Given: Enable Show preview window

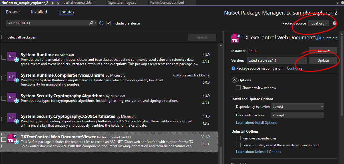Looking at the screenshot, I should [x=238, y=88].
